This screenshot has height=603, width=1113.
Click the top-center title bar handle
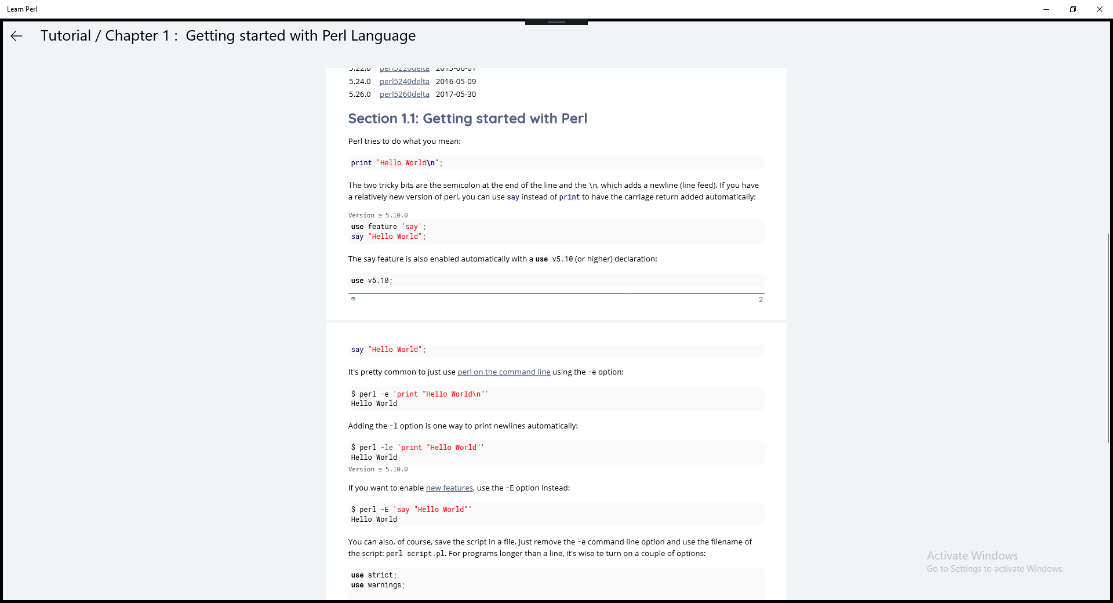point(556,22)
